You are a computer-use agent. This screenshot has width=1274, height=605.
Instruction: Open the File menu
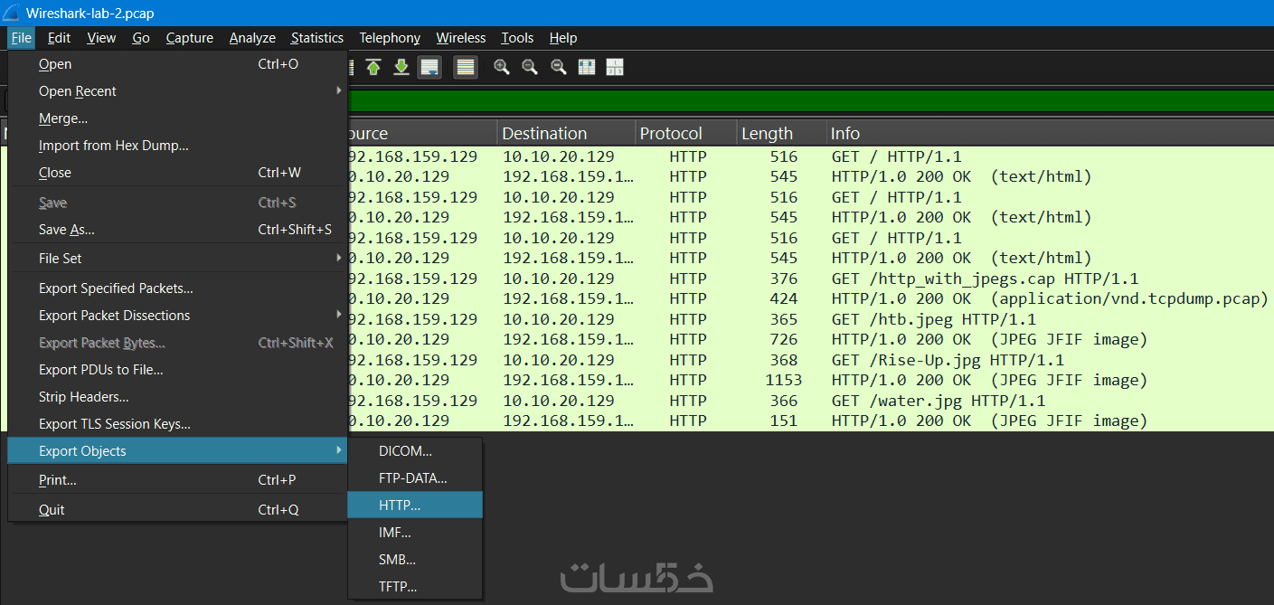[22, 38]
